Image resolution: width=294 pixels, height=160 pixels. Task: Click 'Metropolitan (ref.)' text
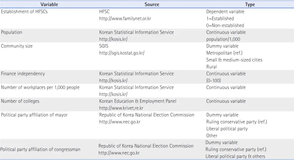[224, 53]
